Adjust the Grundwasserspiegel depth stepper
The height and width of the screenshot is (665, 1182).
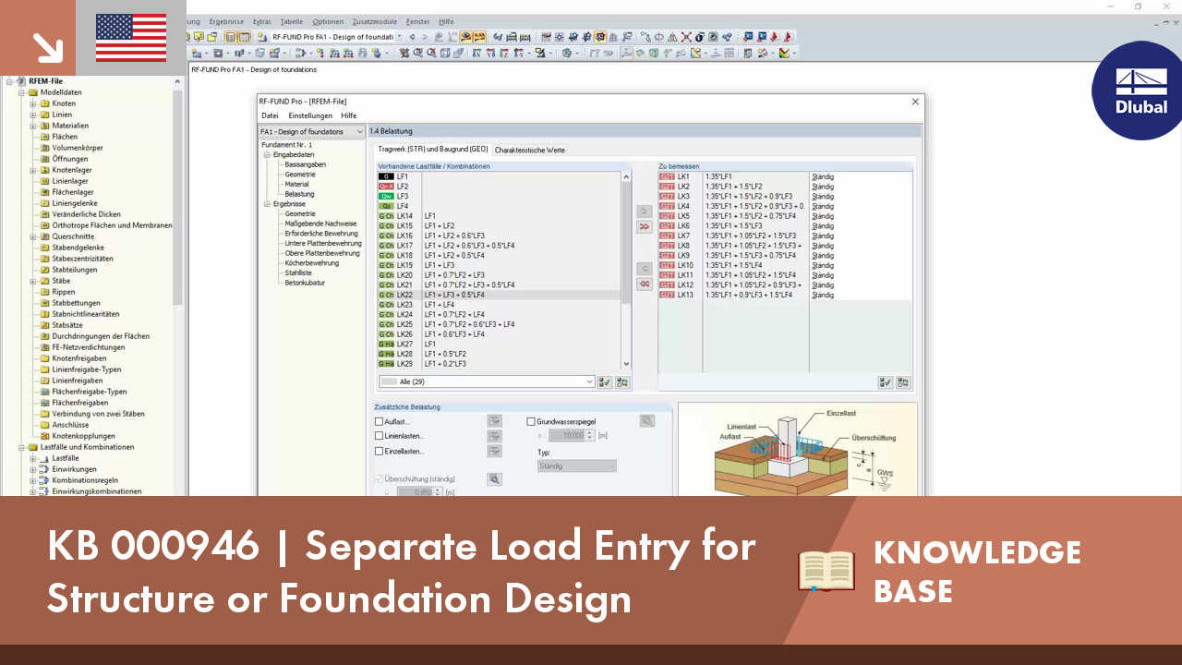pyautogui.click(x=587, y=435)
